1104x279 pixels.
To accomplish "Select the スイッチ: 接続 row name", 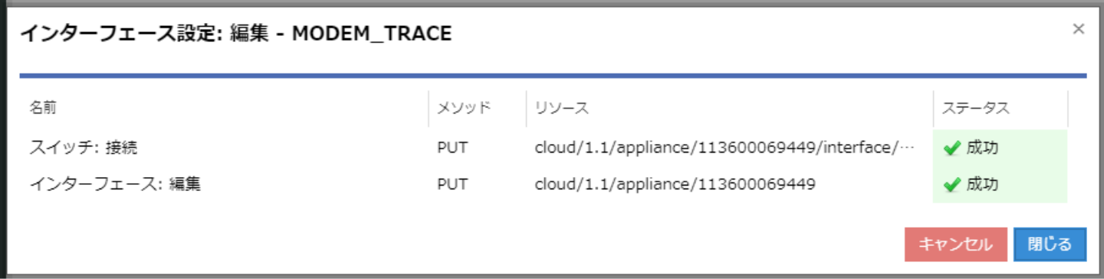I will point(83,148).
